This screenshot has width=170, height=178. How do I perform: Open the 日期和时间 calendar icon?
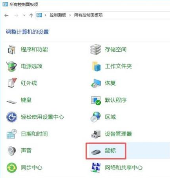(x=12, y=134)
